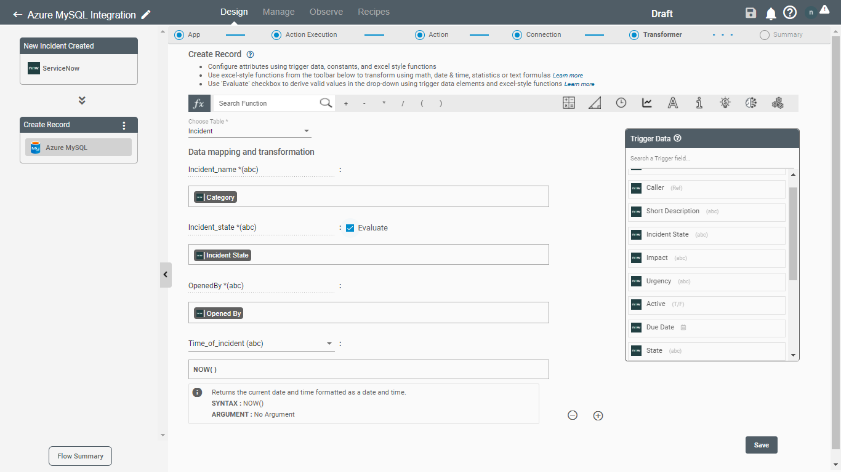
Task: Select the App step radio
Action: click(x=179, y=35)
